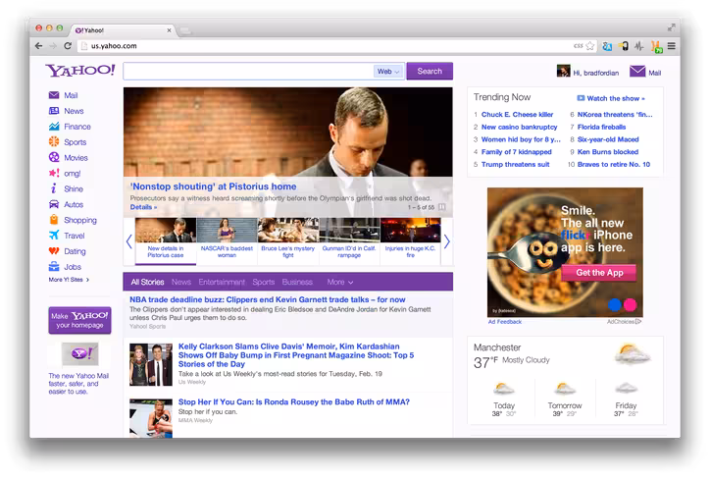Reload the page with refresh icon
Viewport: 710px width, 479px height.
point(68,46)
